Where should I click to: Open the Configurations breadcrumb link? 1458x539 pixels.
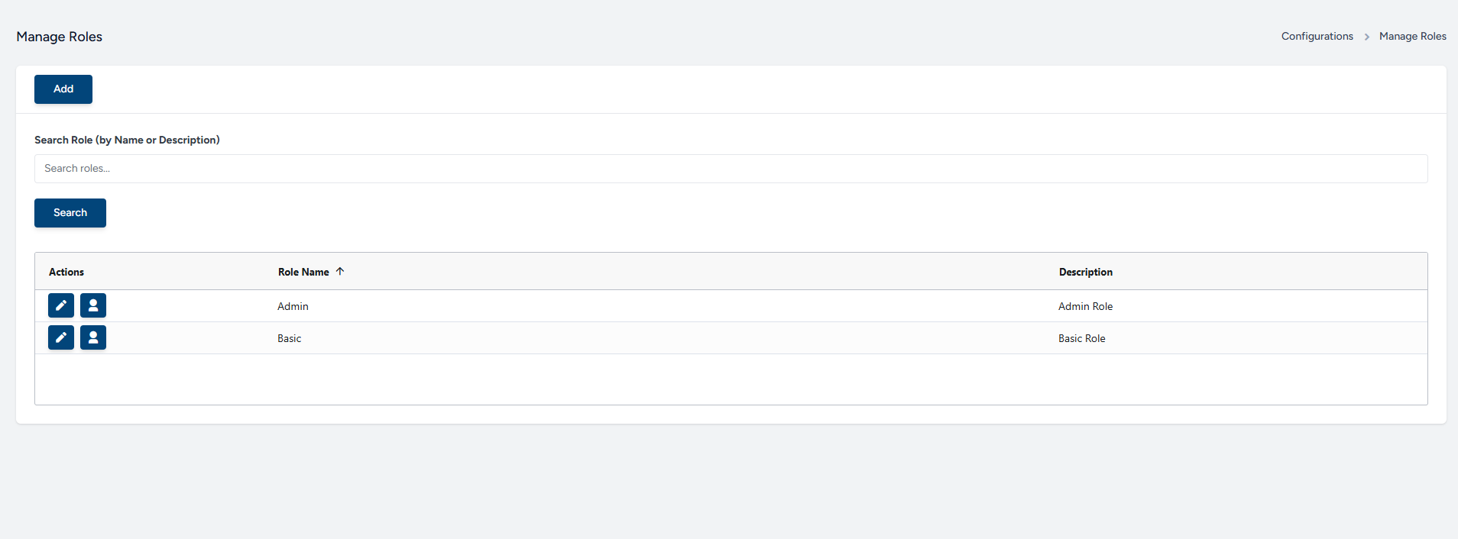pos(1317,36)
